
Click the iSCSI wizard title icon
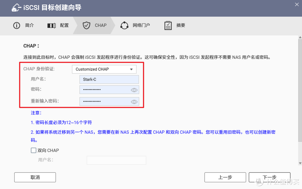[17, 8]
